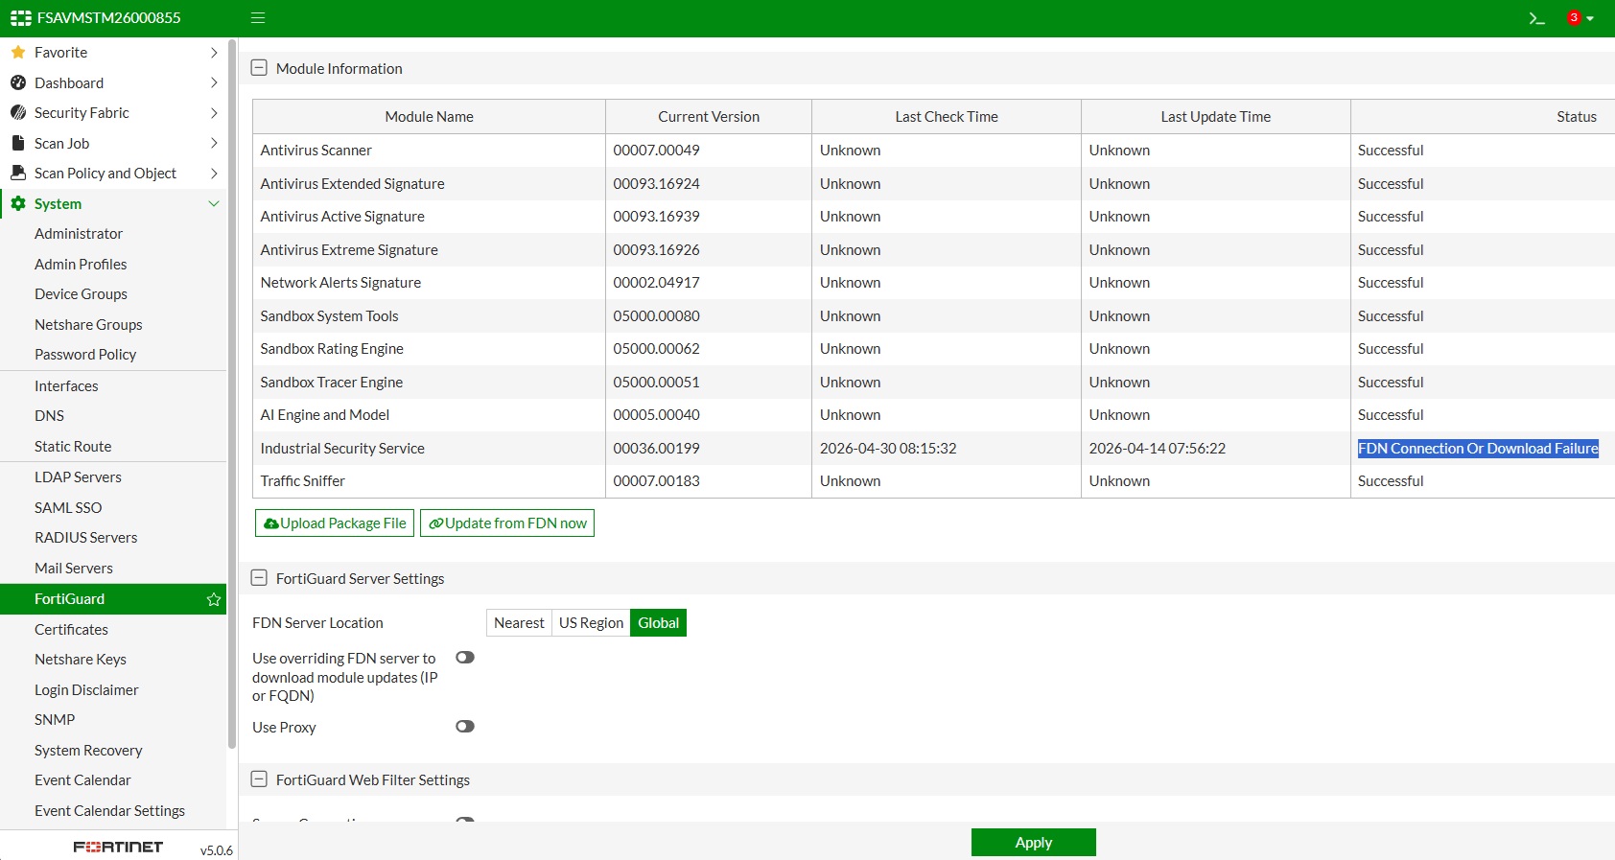
Task: Open the user dropdown caret
Action: coord(1590,18)
